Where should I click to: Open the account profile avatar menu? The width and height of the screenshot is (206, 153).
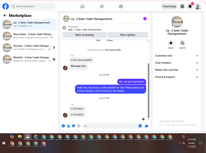click(x=198, y=6)
